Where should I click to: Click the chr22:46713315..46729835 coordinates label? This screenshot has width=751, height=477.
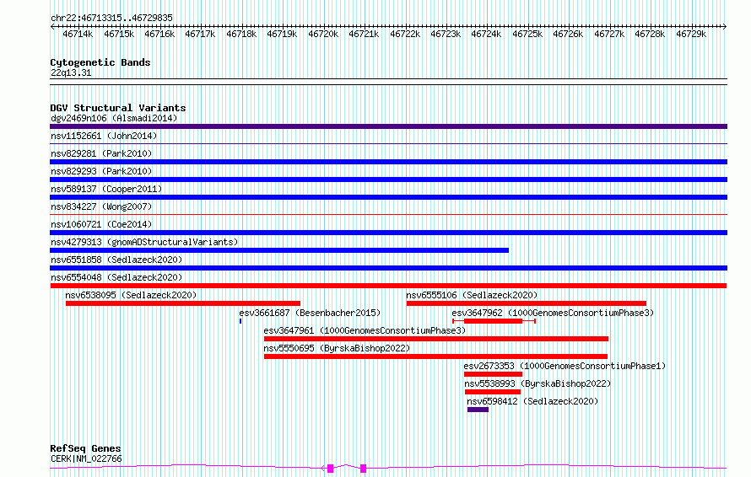coord(111,18)
